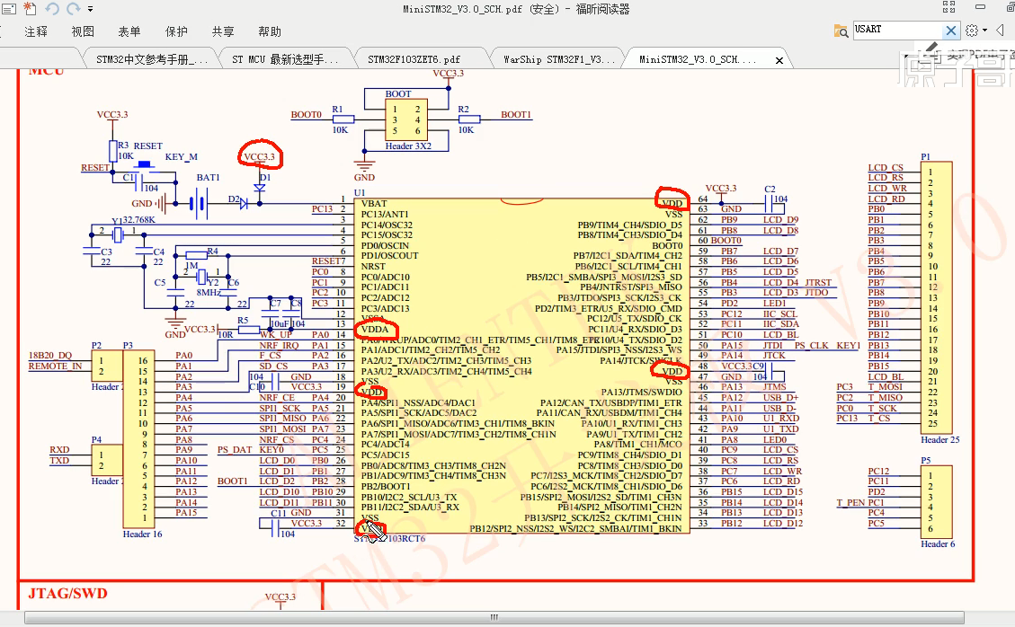This screenshot has height=627, width=1015.
Task: Expand the dropdown arrow beside the gear
Action: pyautogui.click(x=984, y=31)
